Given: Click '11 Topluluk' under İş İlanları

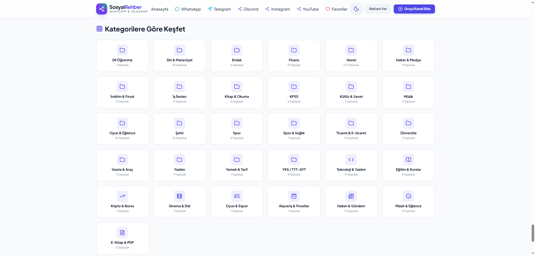Looking at the screenshot, I should (x=179, y=102).
